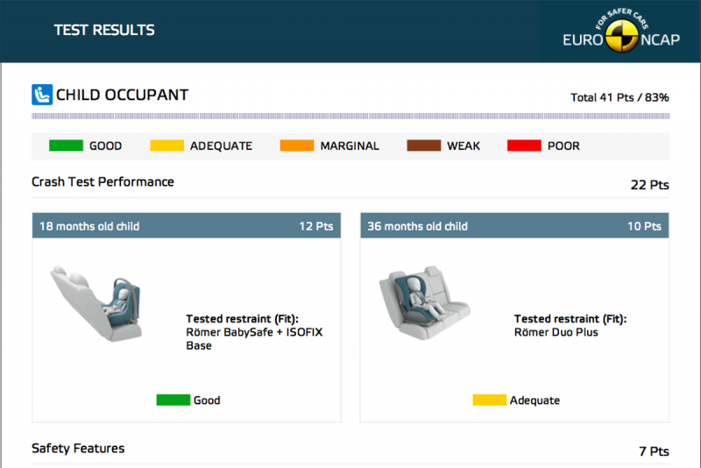Select the red POOR legend swatch

[x=524, y=145]
